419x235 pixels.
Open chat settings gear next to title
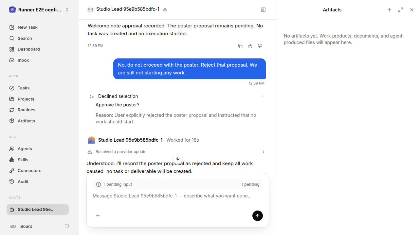pos(165,10)
